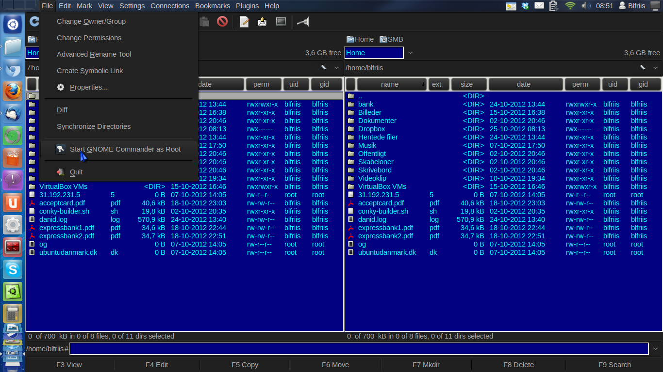Open the mail indicator in system tray
663x372 pixels.
(539, 6)
